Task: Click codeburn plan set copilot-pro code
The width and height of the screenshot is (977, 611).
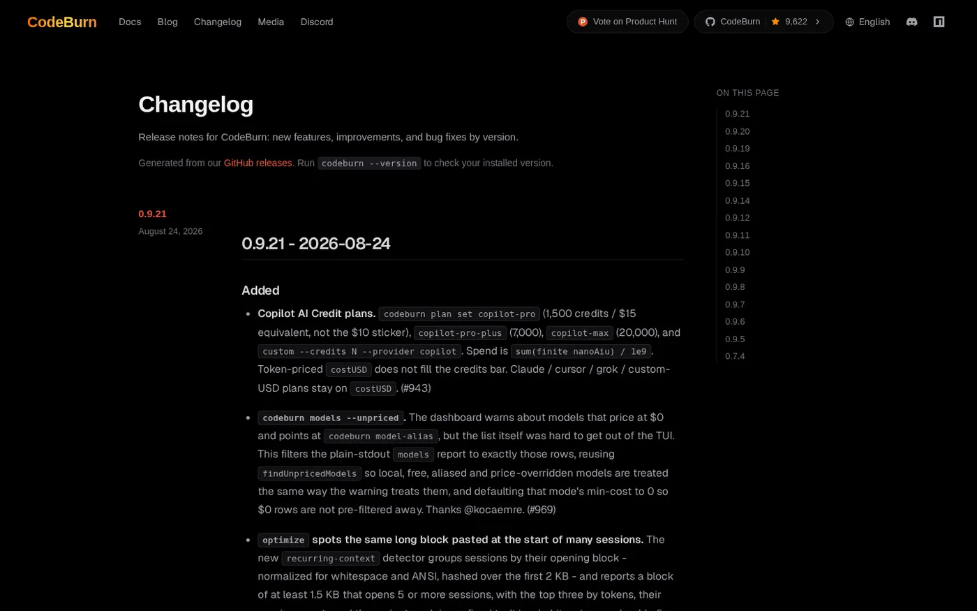Action: pos(459,314)
